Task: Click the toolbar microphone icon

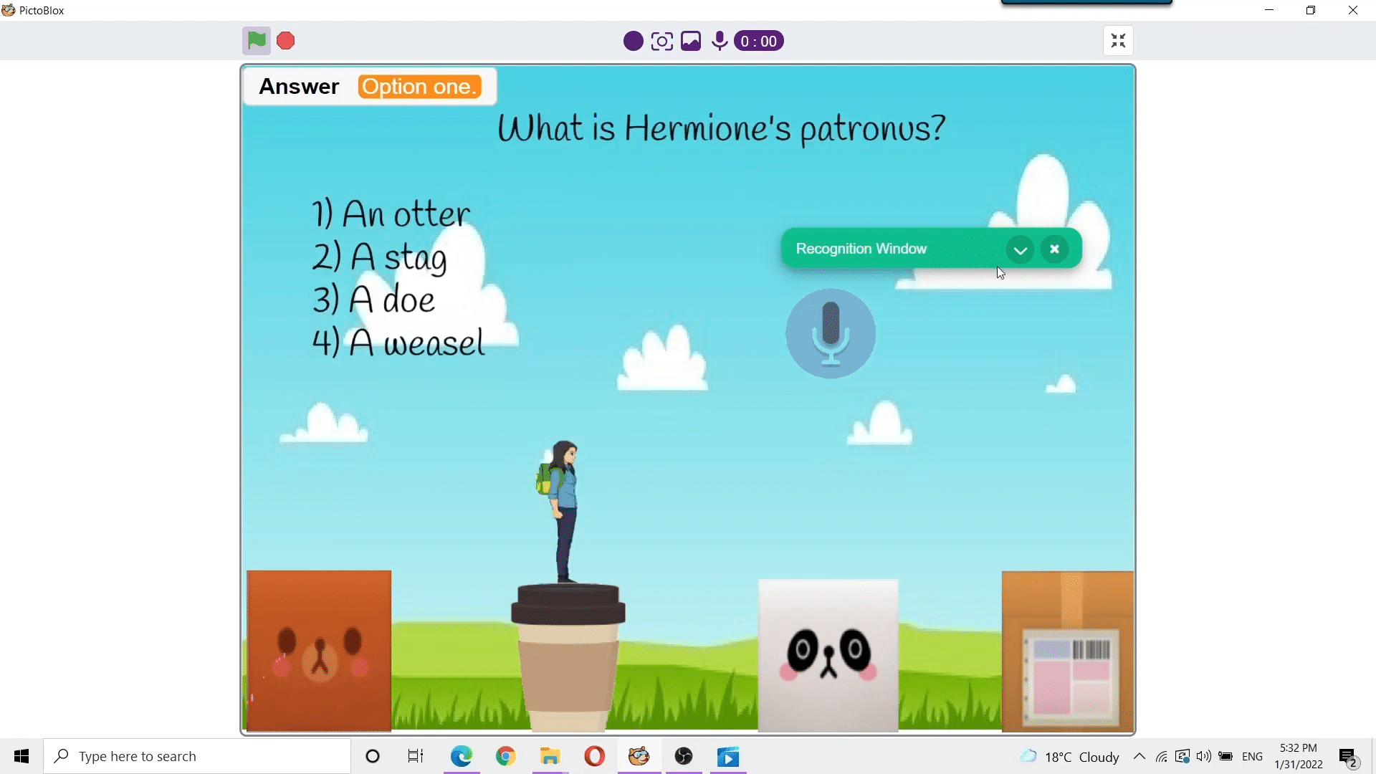Action: point(719,41)
